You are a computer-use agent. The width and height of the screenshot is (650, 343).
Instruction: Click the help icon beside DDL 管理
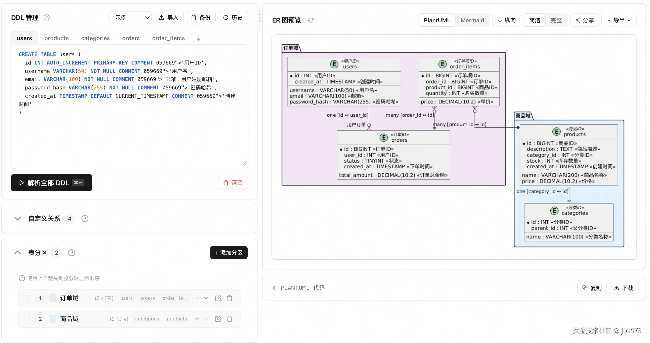pyautogui.click(x=46, y=18)
